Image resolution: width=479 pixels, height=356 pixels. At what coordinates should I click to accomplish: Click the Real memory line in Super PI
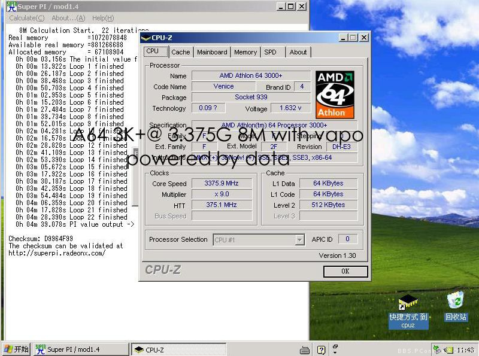click(68, 38)
